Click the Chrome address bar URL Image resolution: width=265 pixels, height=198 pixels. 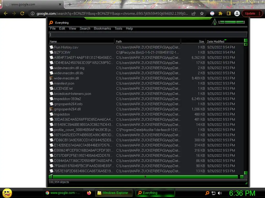112,13
